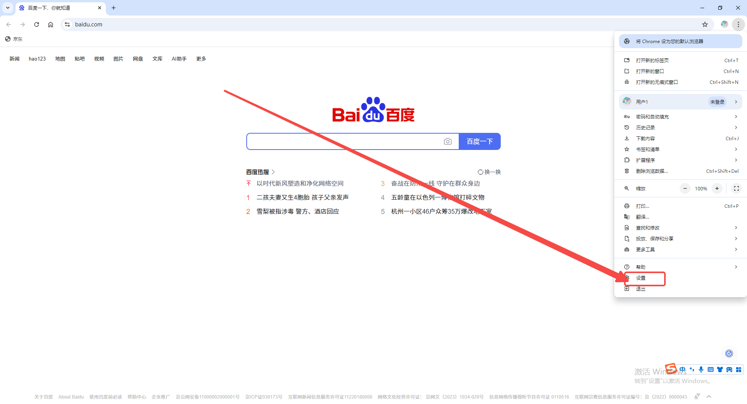Open the hao123 nav link
This screenshot has width=747, height=404.
point(37,59)
